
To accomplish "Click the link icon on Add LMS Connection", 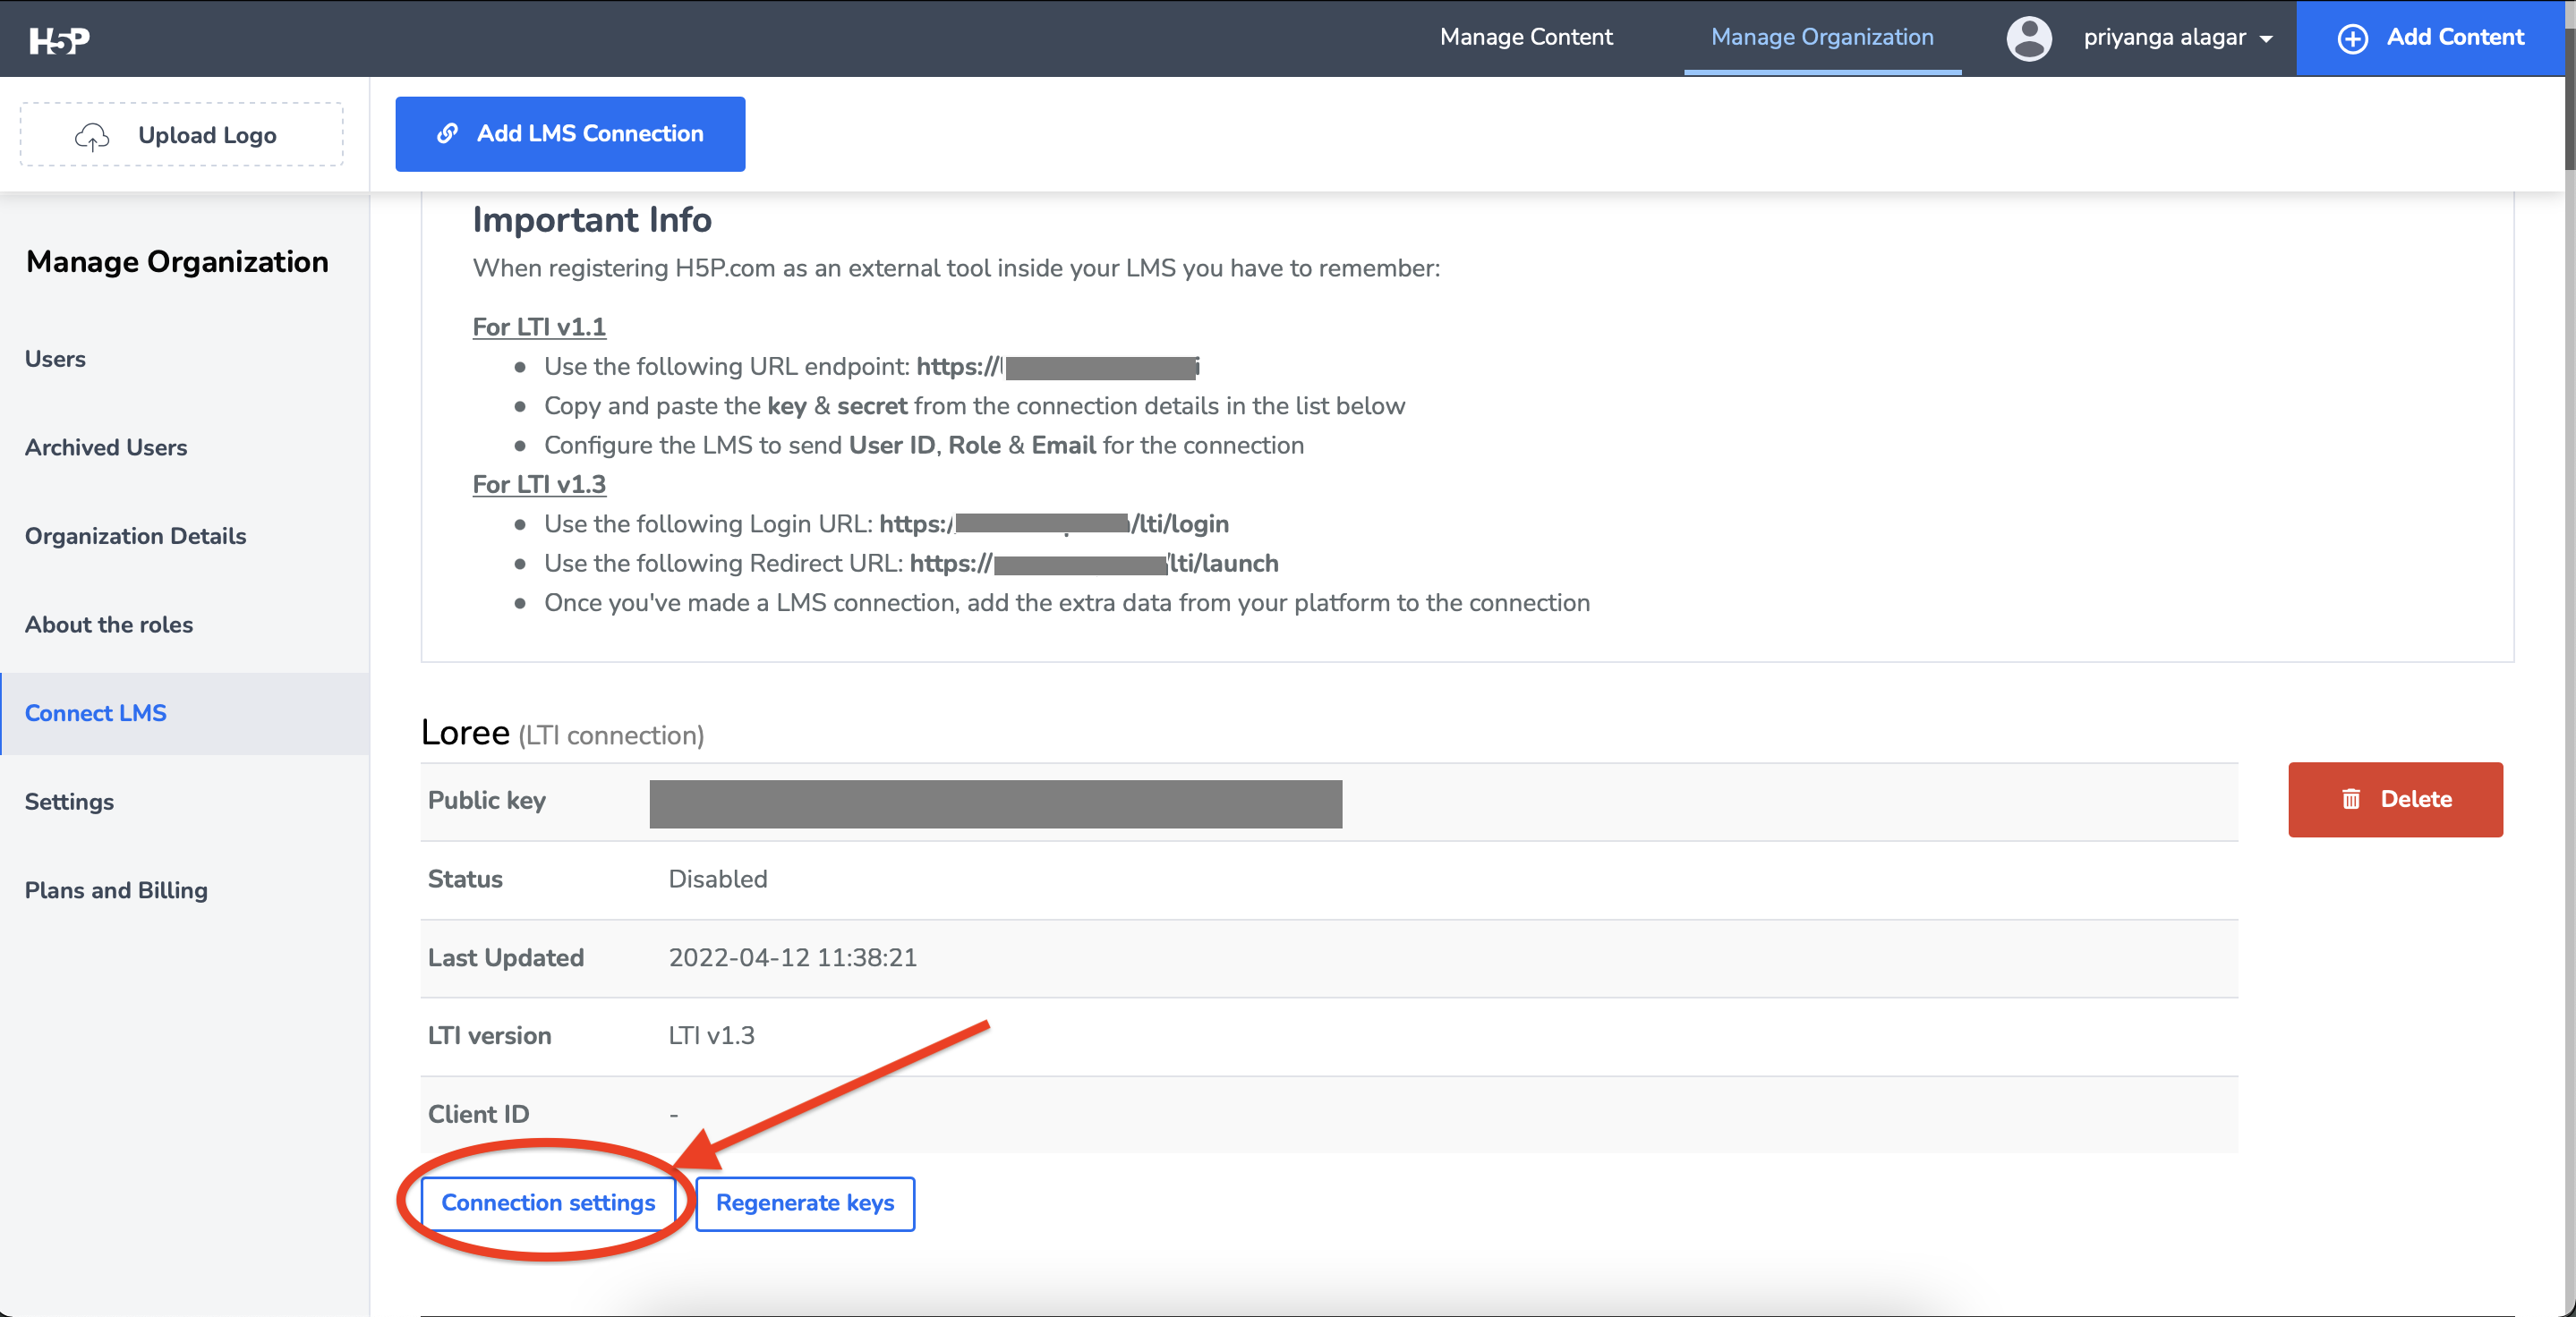I will (x=447, y=133).
